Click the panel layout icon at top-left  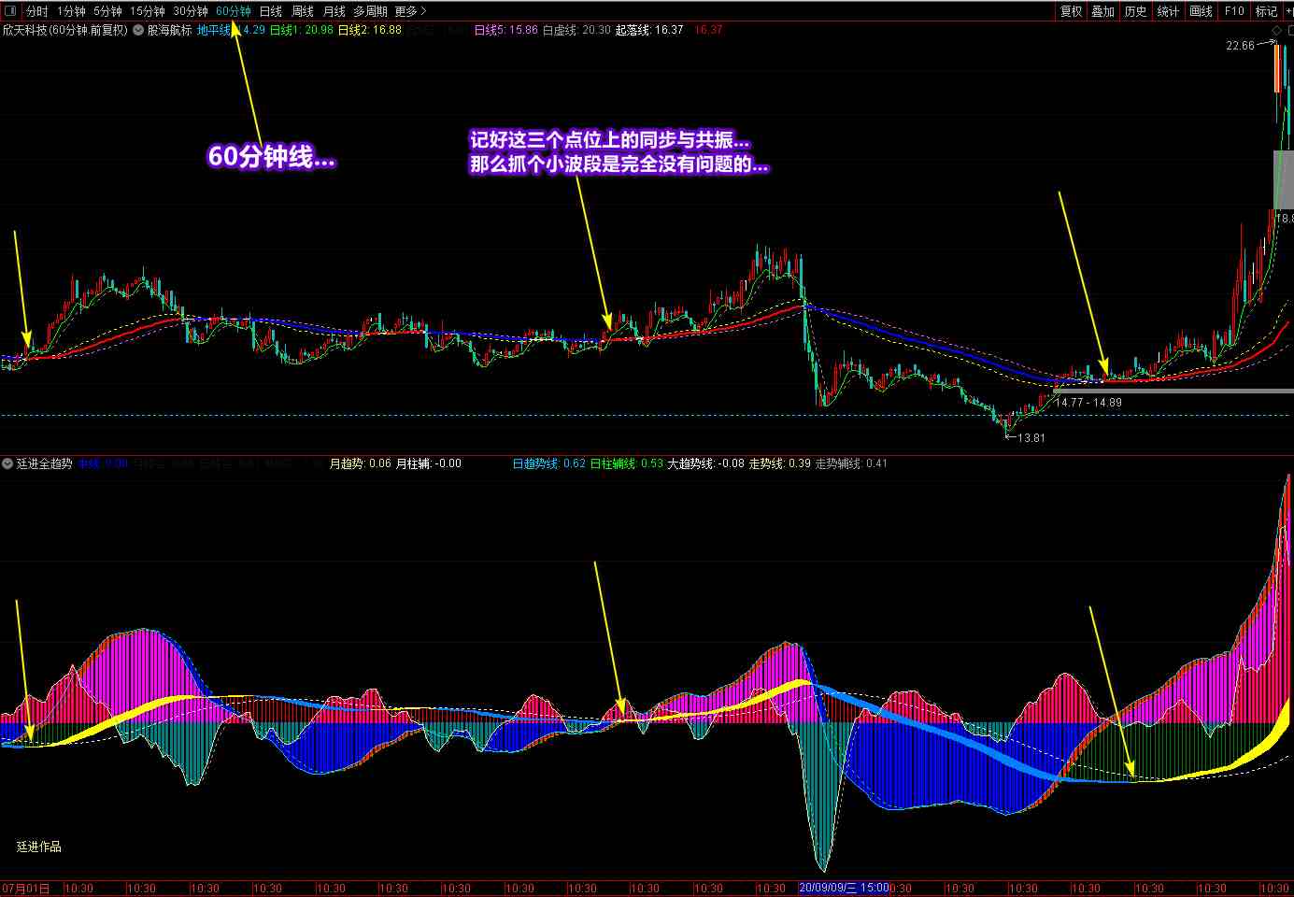click(11, 11)
